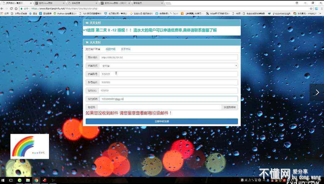324x184 pixels.
Task: Close the 天天支付 browser tab
Action: click(31, 3)
